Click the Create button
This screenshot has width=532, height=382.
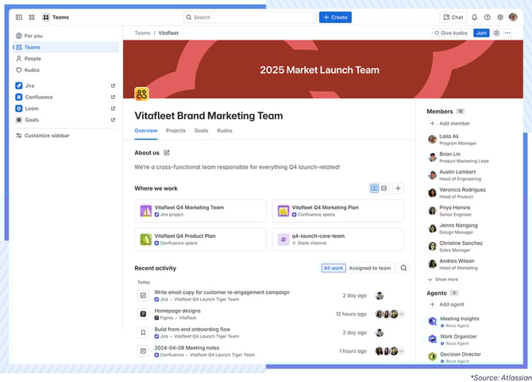click(335, 17)
